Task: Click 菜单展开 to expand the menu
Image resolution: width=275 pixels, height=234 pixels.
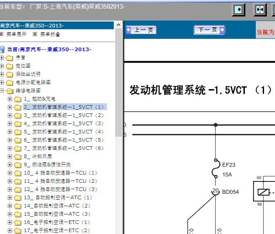Action: (x=16, y=34)
